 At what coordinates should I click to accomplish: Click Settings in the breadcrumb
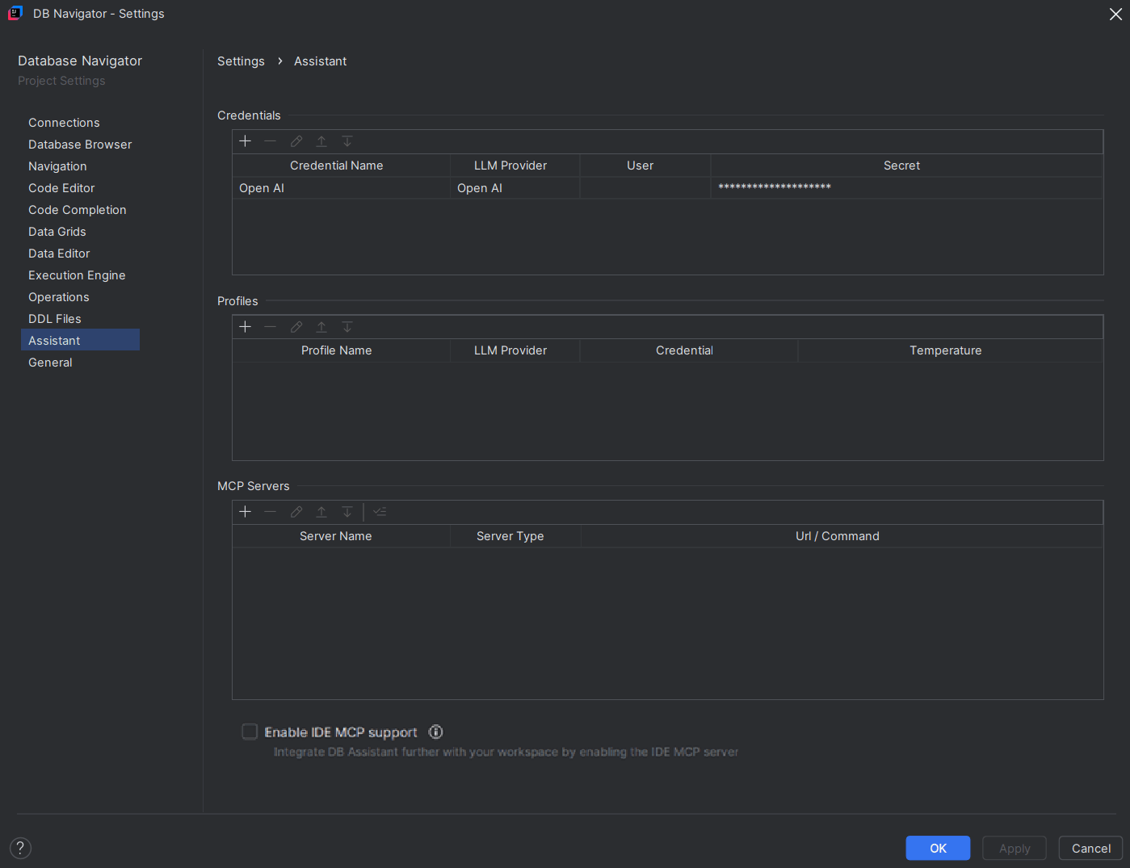[x=241, y=61]
